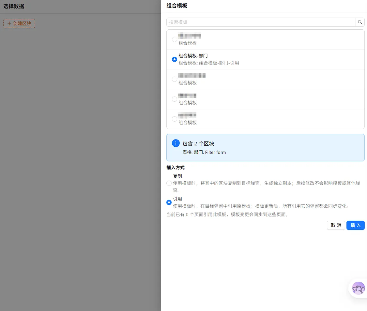Click the 组合模板-部门 template title

(193, 56)
